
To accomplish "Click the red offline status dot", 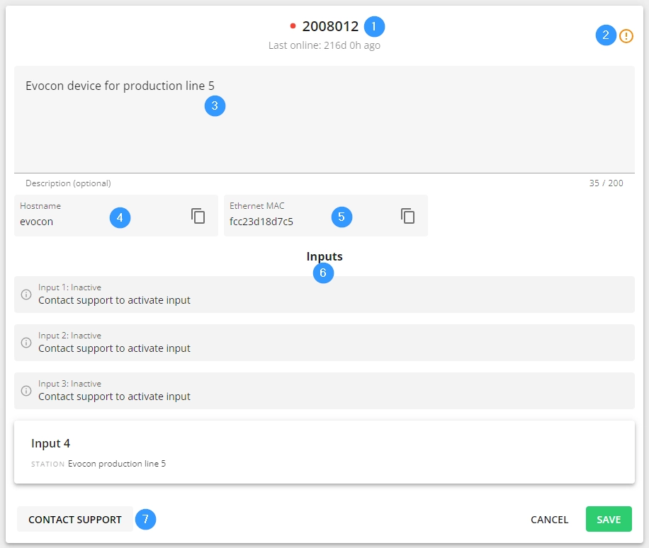I will 293,26.
